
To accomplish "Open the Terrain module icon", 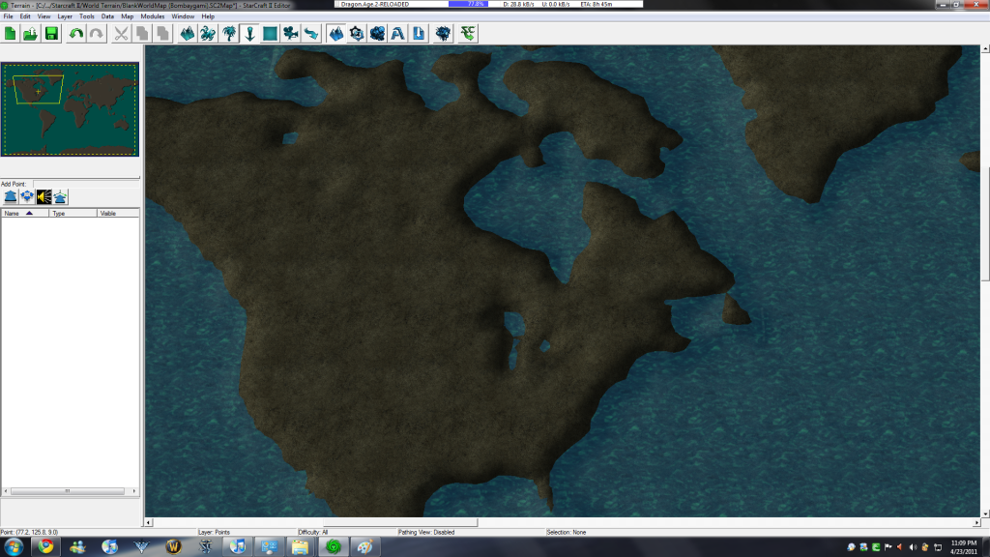I will coord(335,34).
